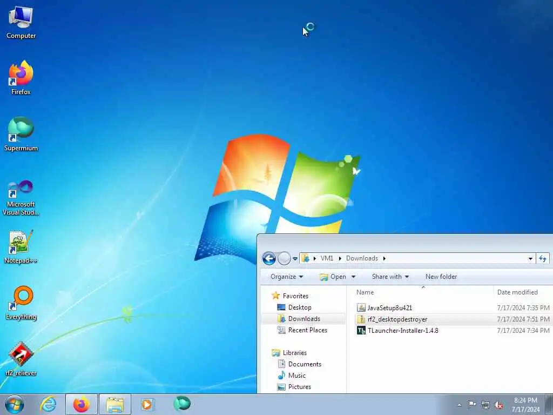The height and width of the screenshot is (415, 553).
Task: Open Internet Explorer from the taskbar
Action: 48,404
